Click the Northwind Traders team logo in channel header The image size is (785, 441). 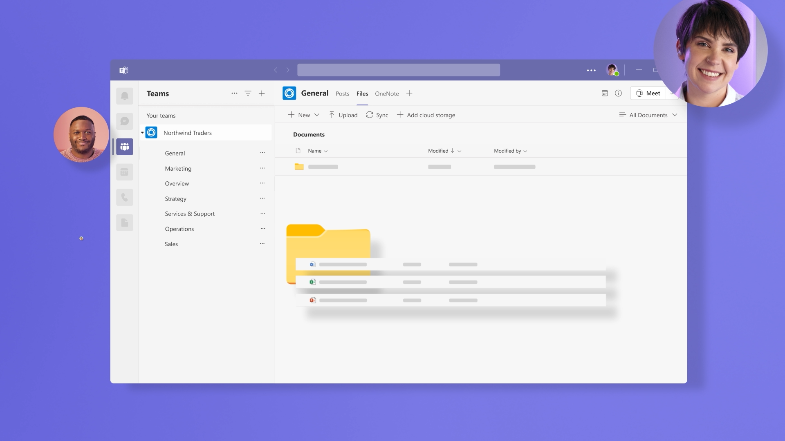[x=289, y=93]
